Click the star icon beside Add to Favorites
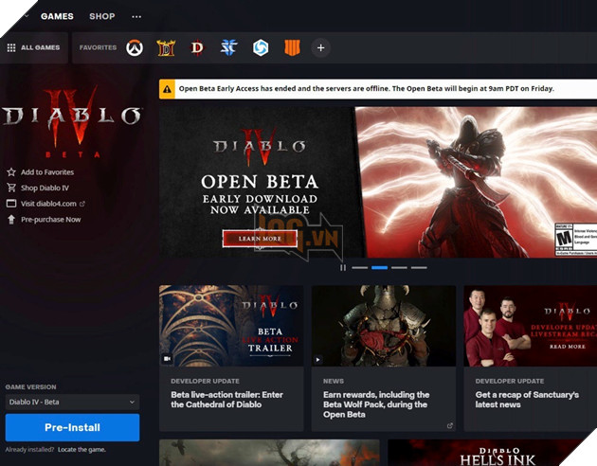This screenshot has width=597, height=466. (11, 172)
